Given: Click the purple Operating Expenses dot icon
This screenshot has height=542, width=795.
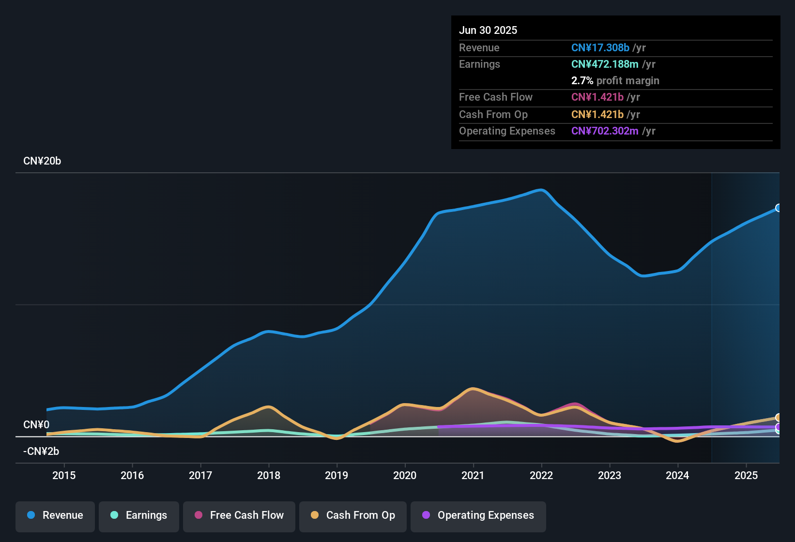Looking at the screenshot, I should (x=425, y=515).
